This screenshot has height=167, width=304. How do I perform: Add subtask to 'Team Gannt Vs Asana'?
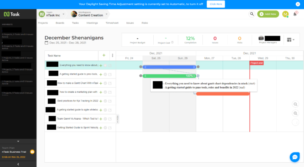(101, 119)
